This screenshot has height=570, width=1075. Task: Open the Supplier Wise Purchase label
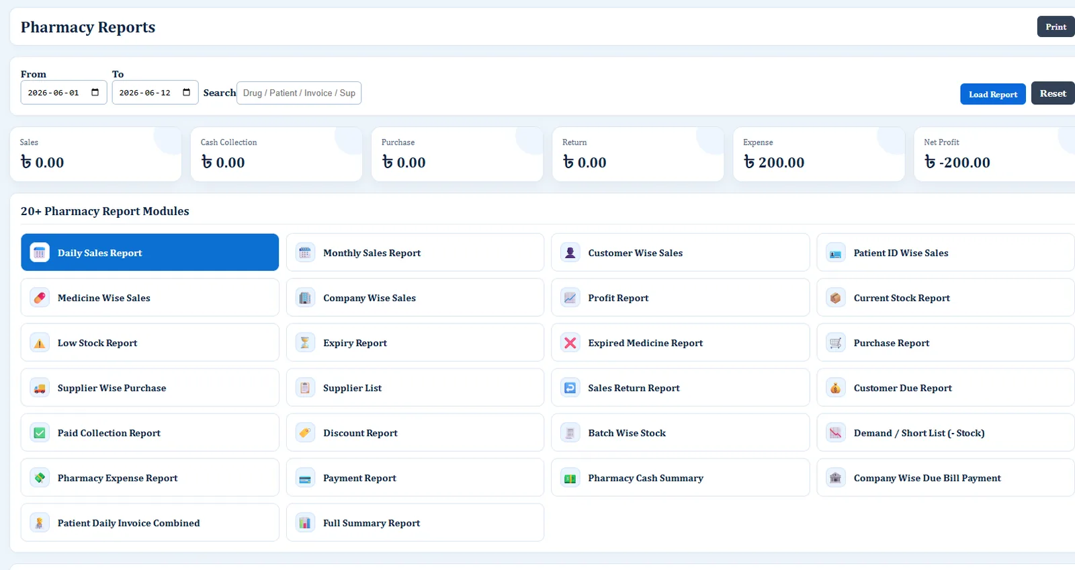tap(112, 388)
